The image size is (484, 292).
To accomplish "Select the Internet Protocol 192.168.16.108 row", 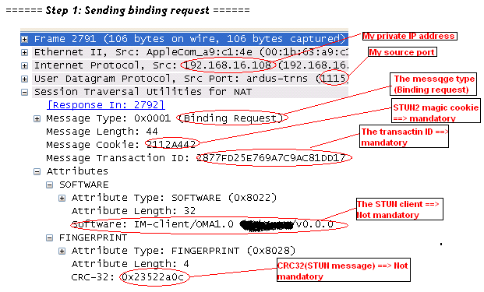I will pos(191,65).
